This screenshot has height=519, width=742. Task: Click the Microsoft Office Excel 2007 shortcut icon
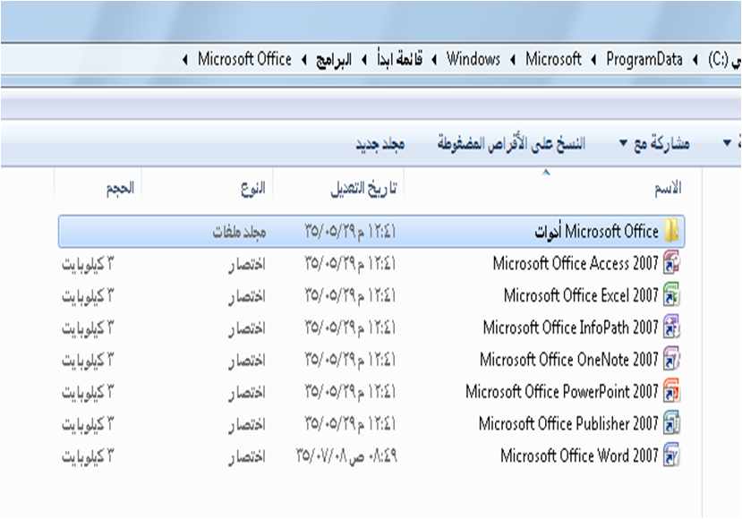pyautogui.click(x=671, y=294)
